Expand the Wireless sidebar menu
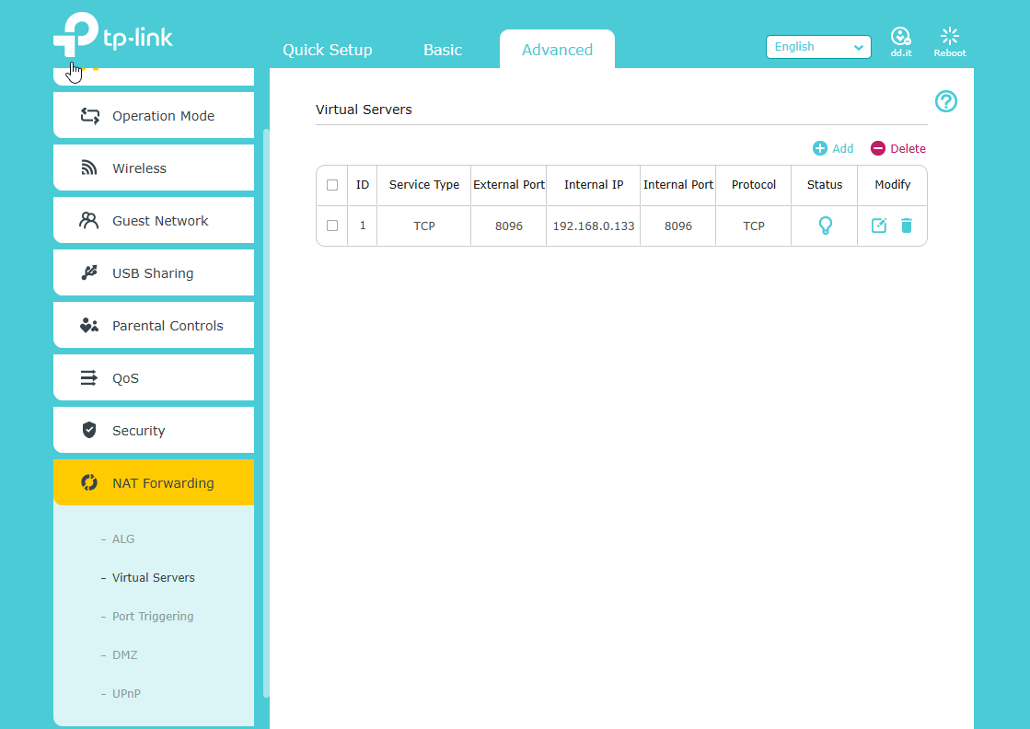Image resolution: width=1030 pixels, height=729 pixels. coord(154,168)
